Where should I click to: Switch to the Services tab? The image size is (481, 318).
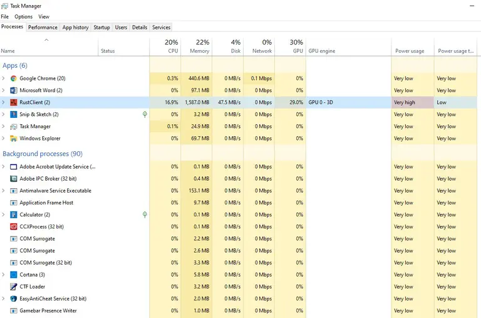(x=161, y=28)
